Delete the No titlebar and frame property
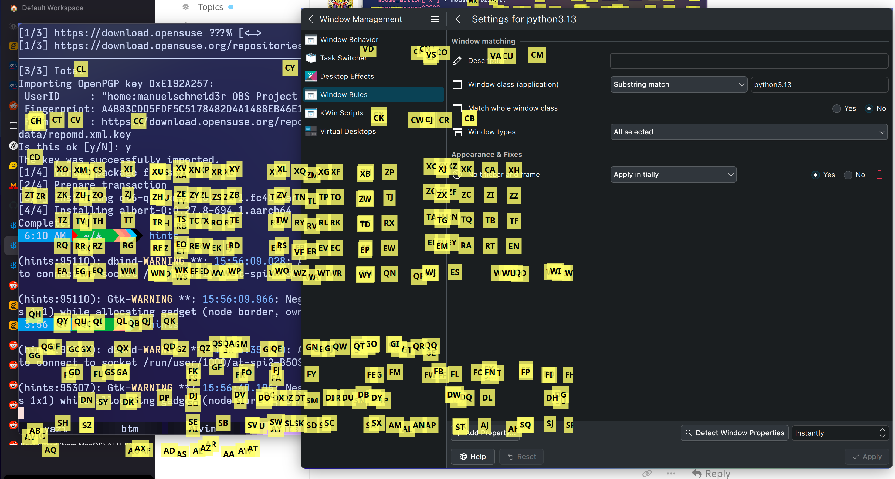 click(x=879, y=175)
